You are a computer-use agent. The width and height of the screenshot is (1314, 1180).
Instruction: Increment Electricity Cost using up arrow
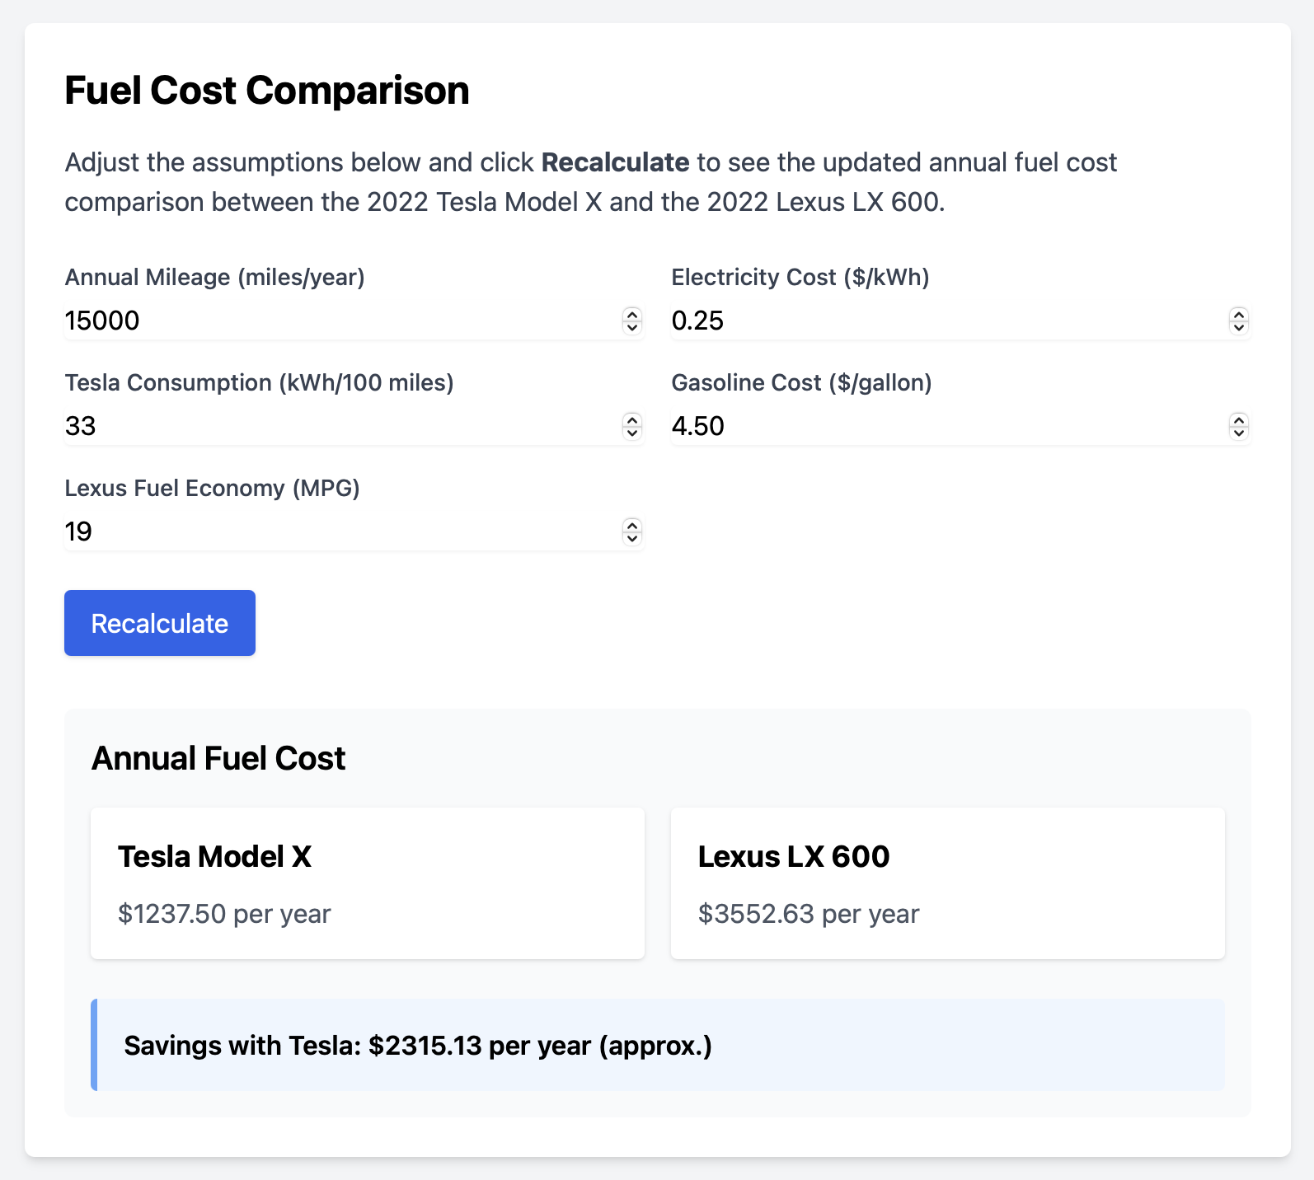1238,314
